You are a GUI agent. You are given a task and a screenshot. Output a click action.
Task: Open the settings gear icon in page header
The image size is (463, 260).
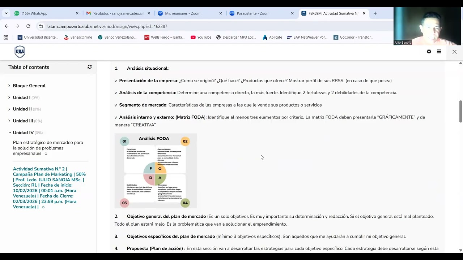coord(429,52)
